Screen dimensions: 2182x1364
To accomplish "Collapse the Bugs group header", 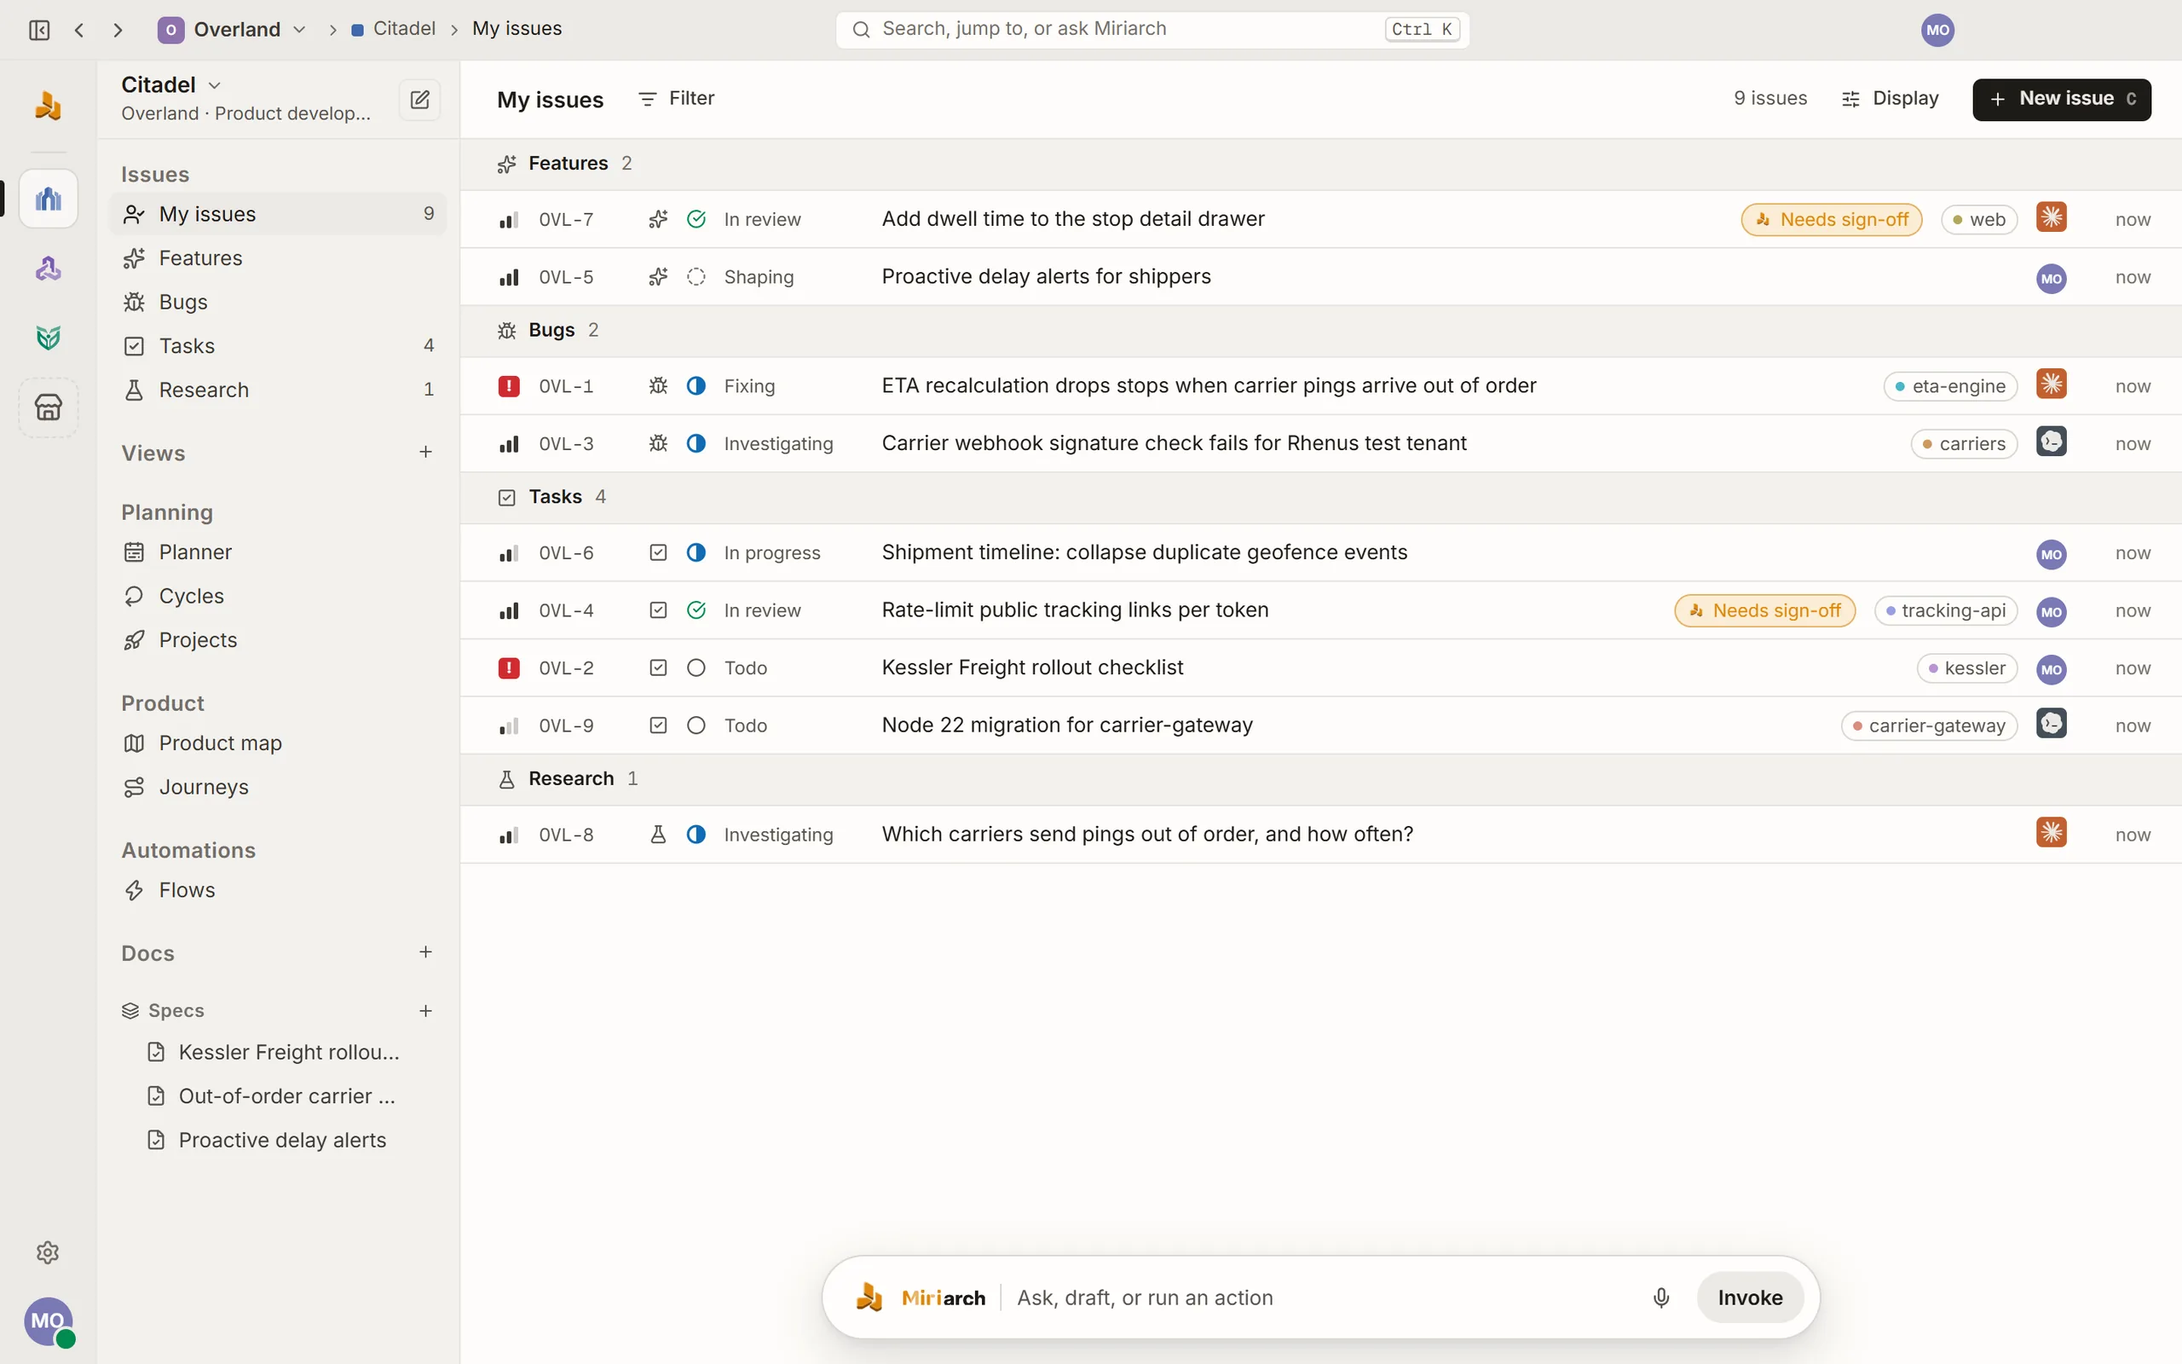I will pos(1321,331).
